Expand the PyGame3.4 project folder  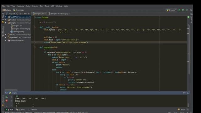[6, 38]
